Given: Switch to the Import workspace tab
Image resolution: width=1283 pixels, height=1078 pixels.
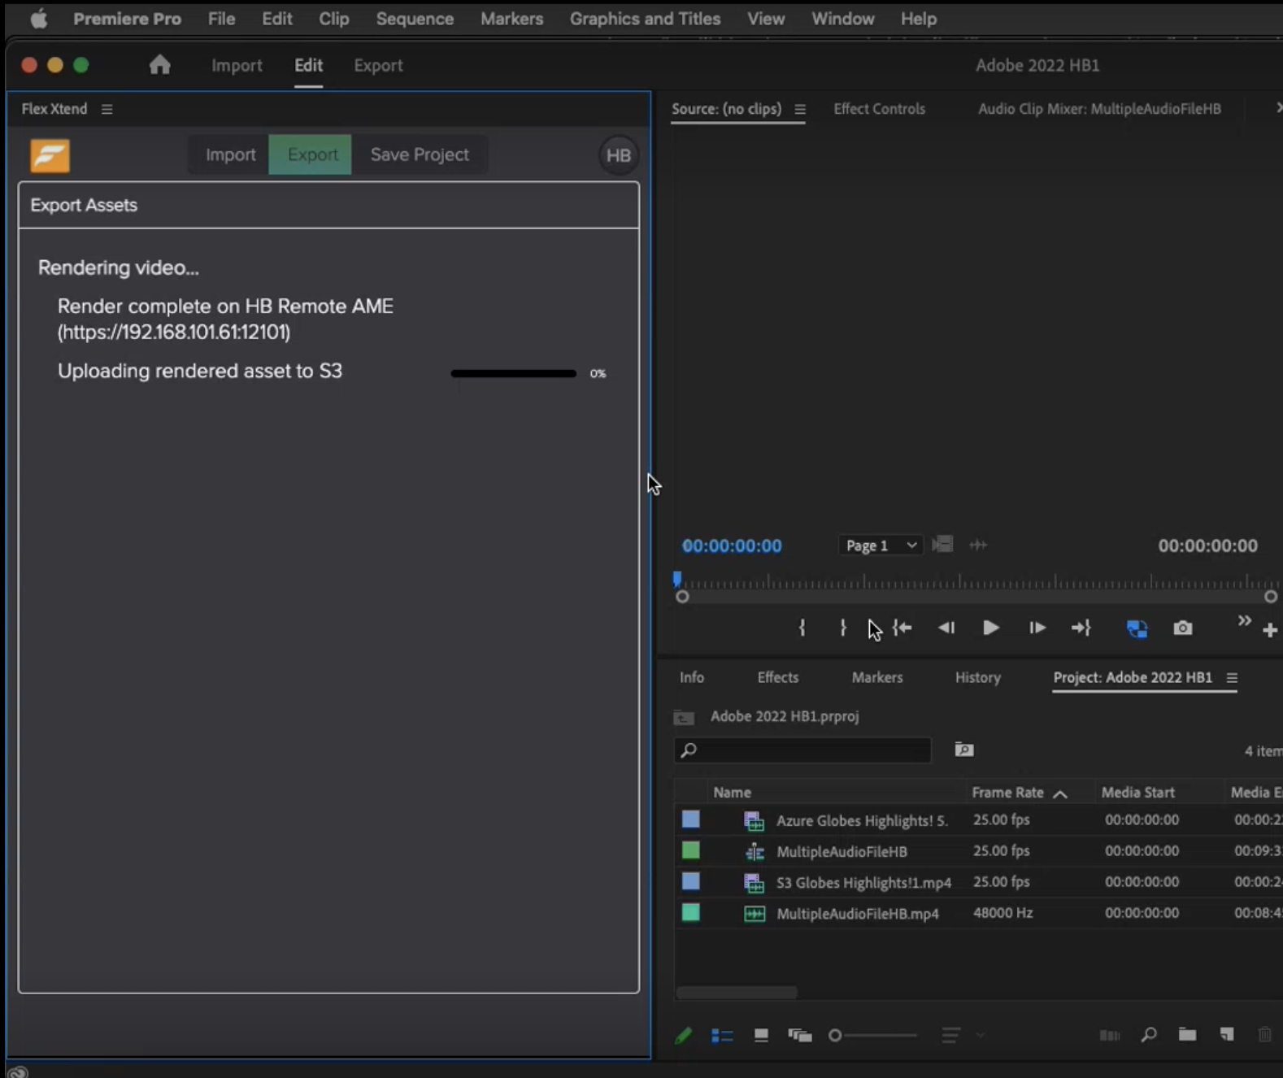Looking at the screenshot, I should (x=237, y=66).
